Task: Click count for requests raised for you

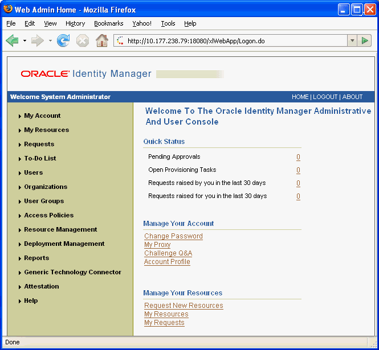Action: click(x=298, y=196)
